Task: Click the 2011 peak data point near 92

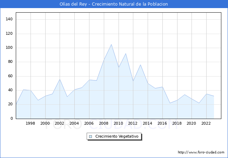Action: tap(126, 53)
